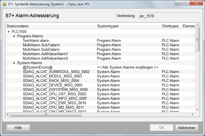Click the application icon in the title bar
Viewport: 205px width, 136px height.
[4, 4]
